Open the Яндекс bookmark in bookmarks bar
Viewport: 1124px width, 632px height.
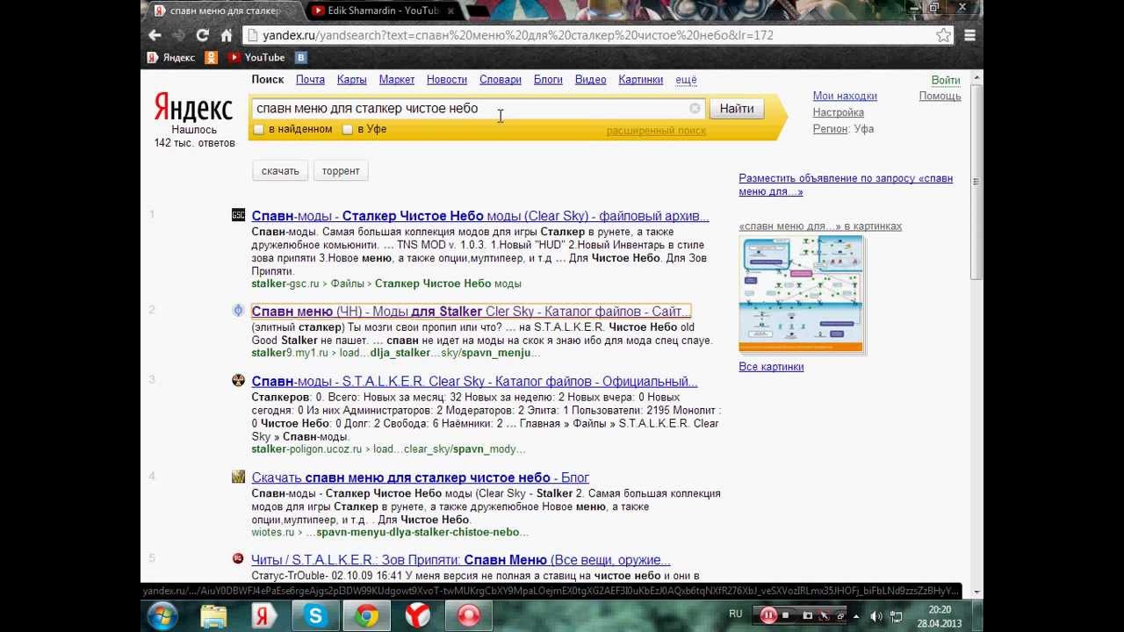[x=171, y=57]
